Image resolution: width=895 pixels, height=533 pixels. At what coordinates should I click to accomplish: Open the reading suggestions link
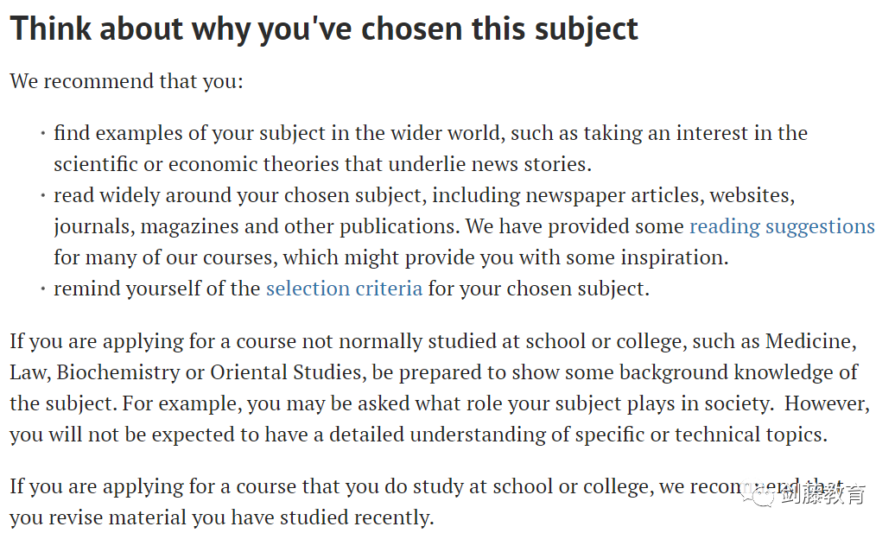782,227
